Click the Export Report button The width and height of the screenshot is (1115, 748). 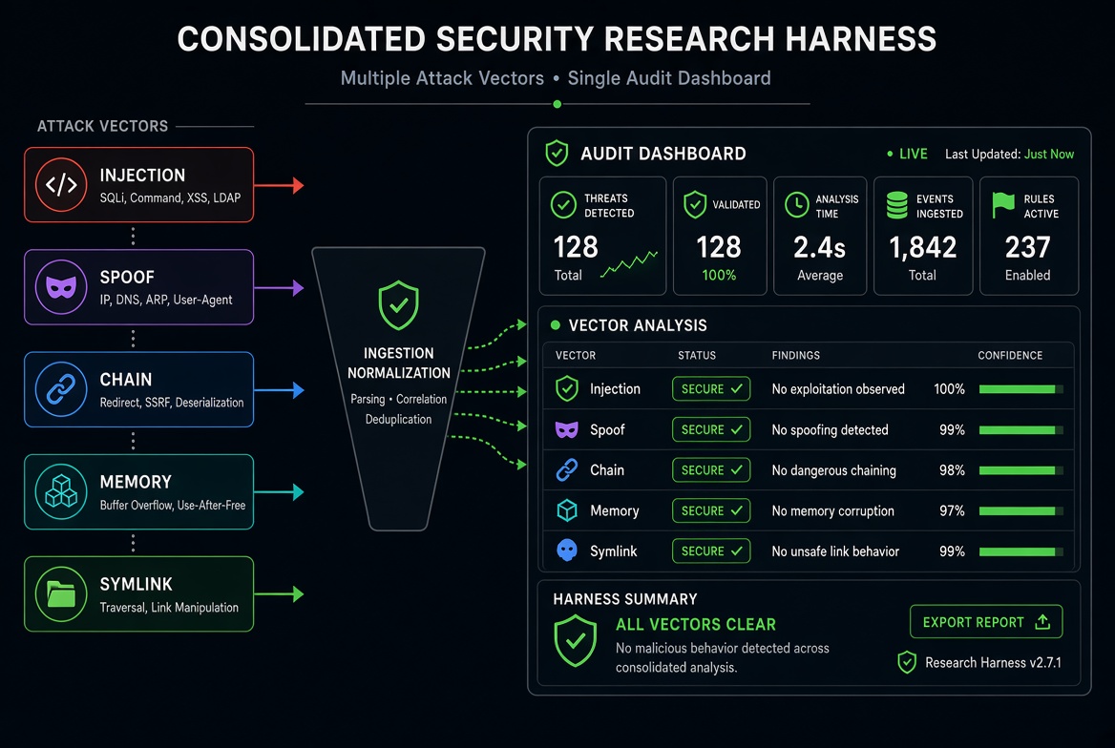(x=986, y=622)
